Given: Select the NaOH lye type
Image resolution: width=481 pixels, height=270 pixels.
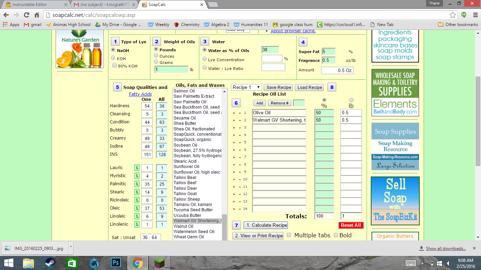Looking at the screenshot, I should [x=113, y=50].
